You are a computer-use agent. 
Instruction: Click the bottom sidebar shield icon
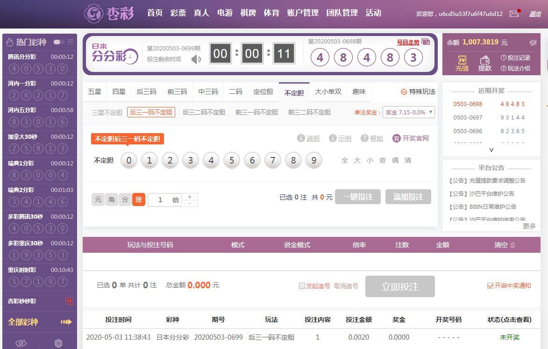pos(58,343)
